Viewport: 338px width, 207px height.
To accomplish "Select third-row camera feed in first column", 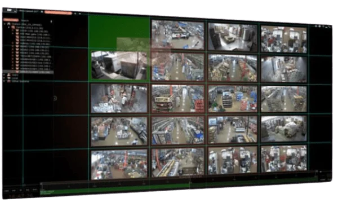I will pos(119,99).
